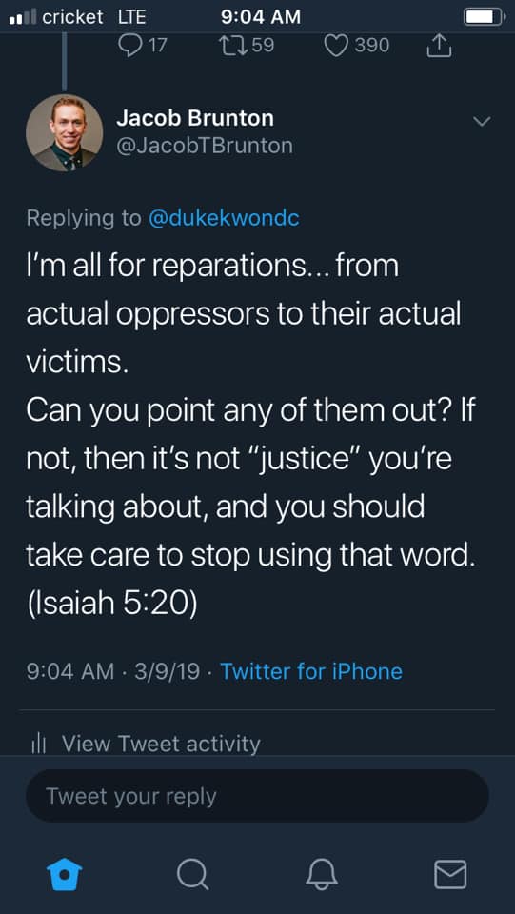
Task: Open Messages envelope icon
Action: 450,874
